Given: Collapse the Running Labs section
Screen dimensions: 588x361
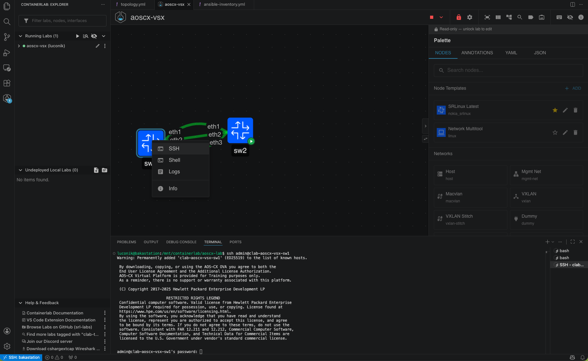Looking at the screenshot, I should pos(20,36).
